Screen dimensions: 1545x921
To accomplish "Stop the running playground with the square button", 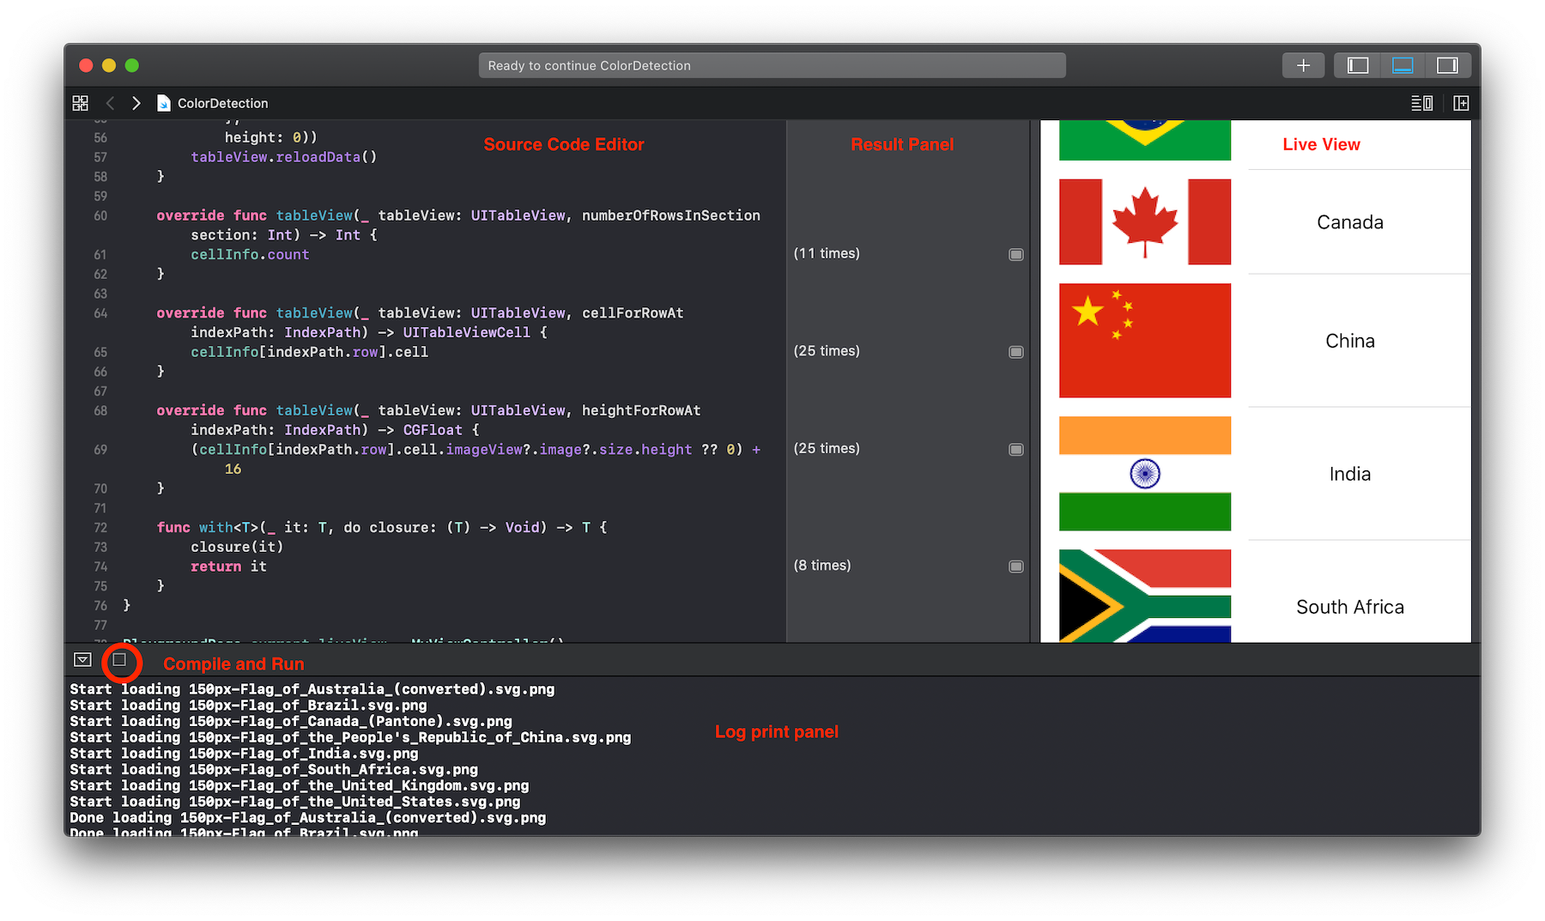I will pyautogui.click(x=121, y=662).
